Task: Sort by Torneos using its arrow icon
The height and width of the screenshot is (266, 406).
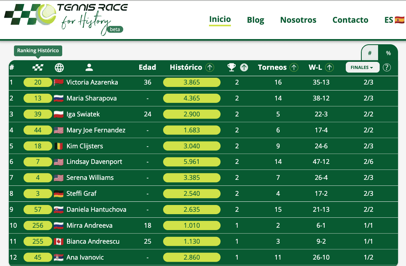Action: (x=294, y=67)
